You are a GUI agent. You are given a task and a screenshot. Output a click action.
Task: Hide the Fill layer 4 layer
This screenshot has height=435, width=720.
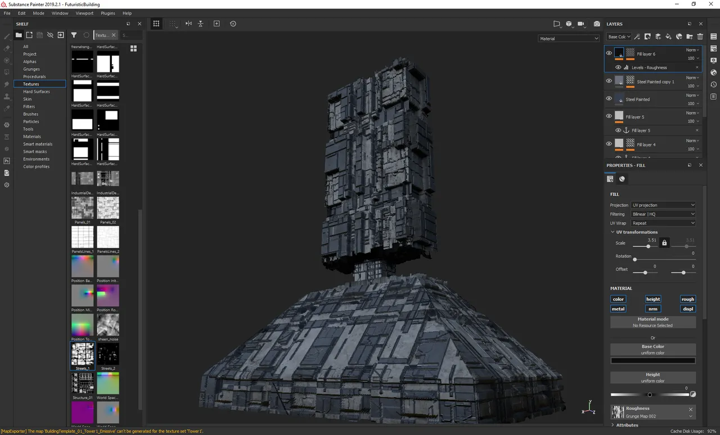point(609,144)
